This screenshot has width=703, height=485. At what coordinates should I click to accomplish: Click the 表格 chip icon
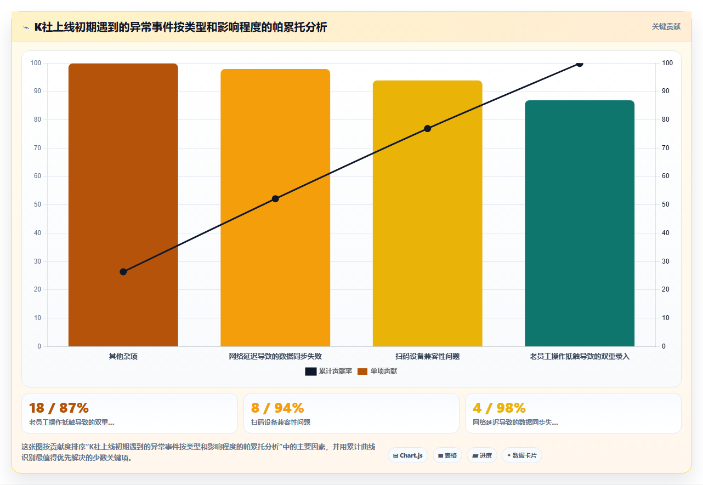[440, 456]
